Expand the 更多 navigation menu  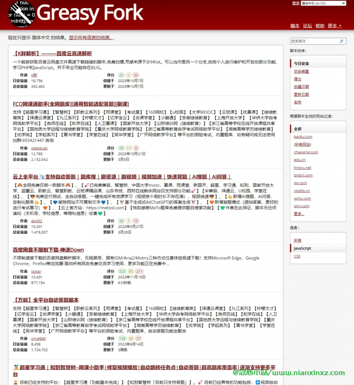334,26
